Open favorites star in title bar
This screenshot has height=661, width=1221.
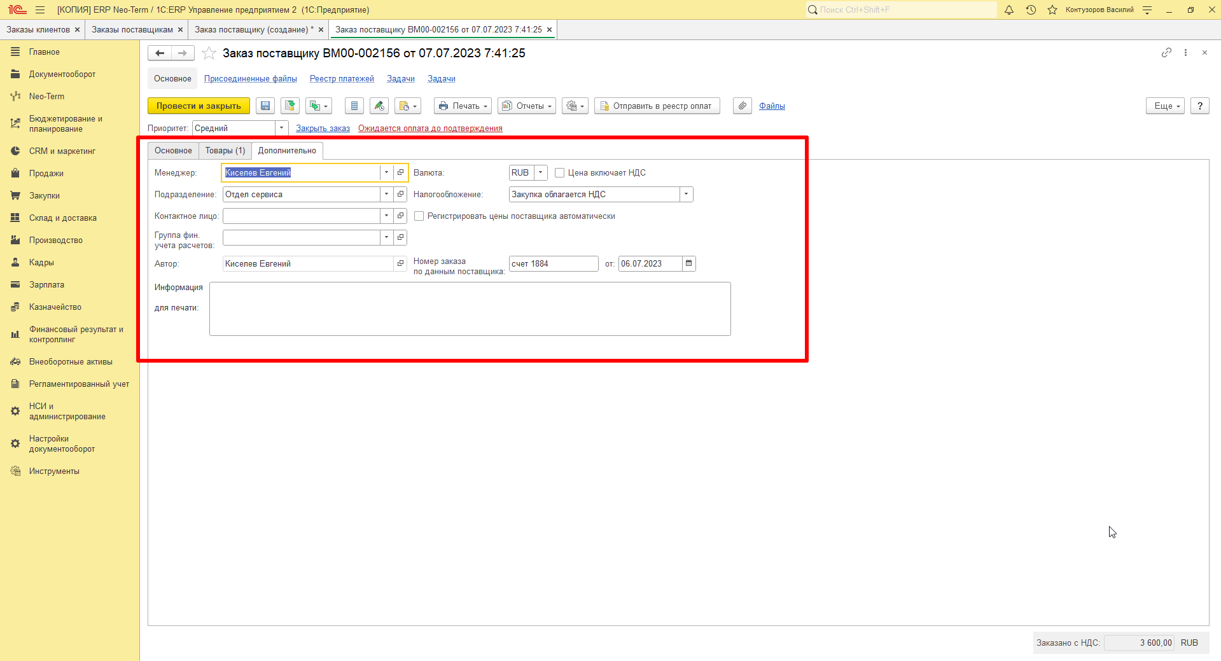click(1052, 10)
